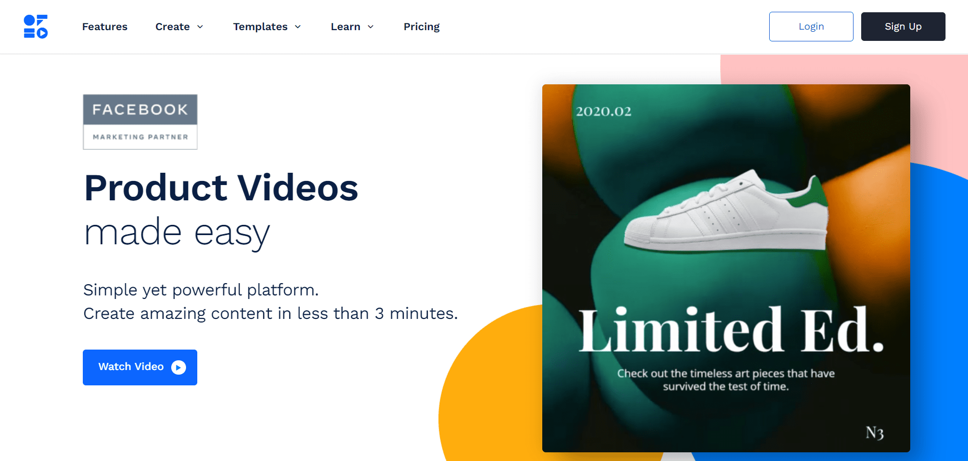Click the Sign Up button
968x461 pixels.
pyautogui.click(x=903, y=27)
